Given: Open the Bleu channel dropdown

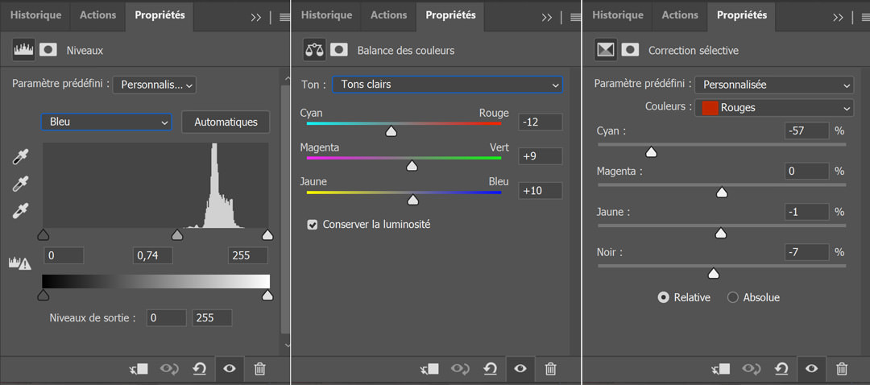Looking at the screenshot, I should 106,122.
